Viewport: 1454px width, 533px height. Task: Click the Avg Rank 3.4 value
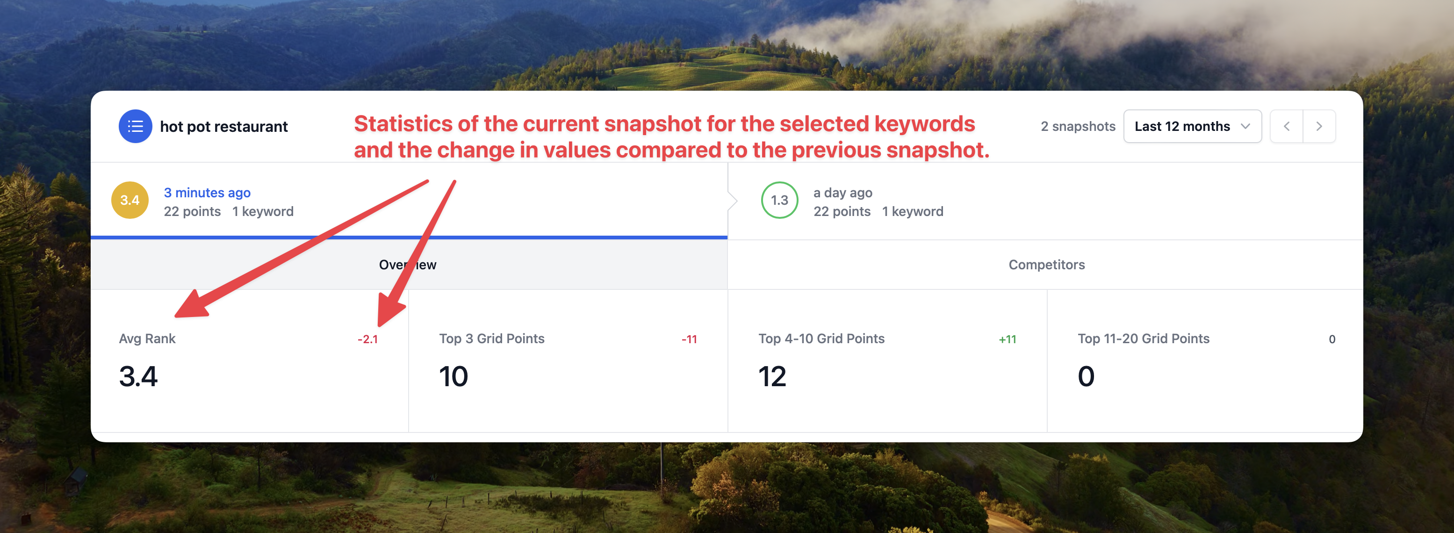(138, 376)
